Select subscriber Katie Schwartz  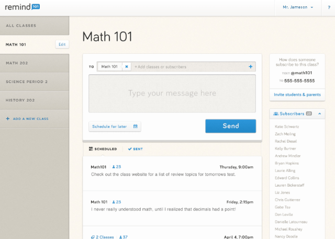pos(287,127)
